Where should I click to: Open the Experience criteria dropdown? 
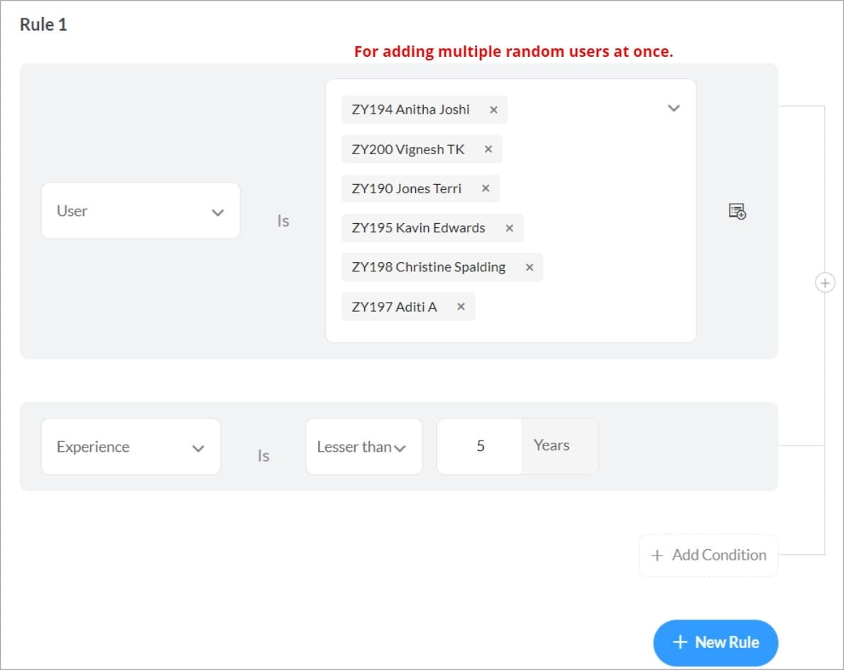[131, 446]
